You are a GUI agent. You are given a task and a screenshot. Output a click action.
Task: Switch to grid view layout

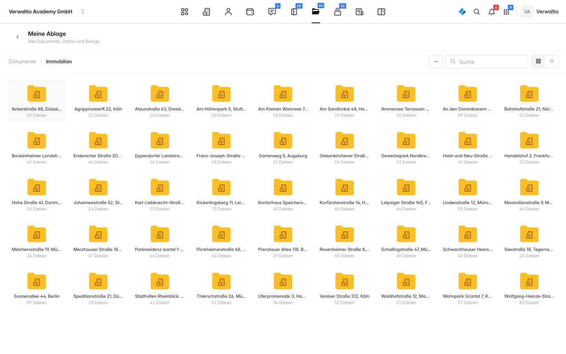(x=538, y=61)
